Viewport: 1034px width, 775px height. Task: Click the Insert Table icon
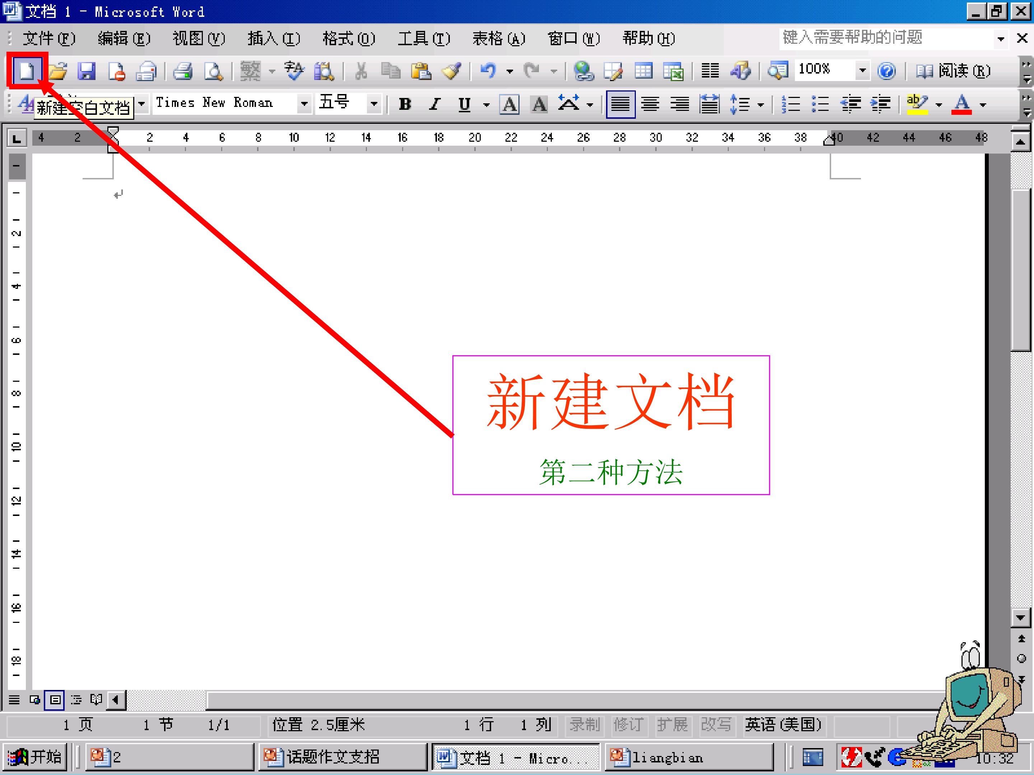644,71
